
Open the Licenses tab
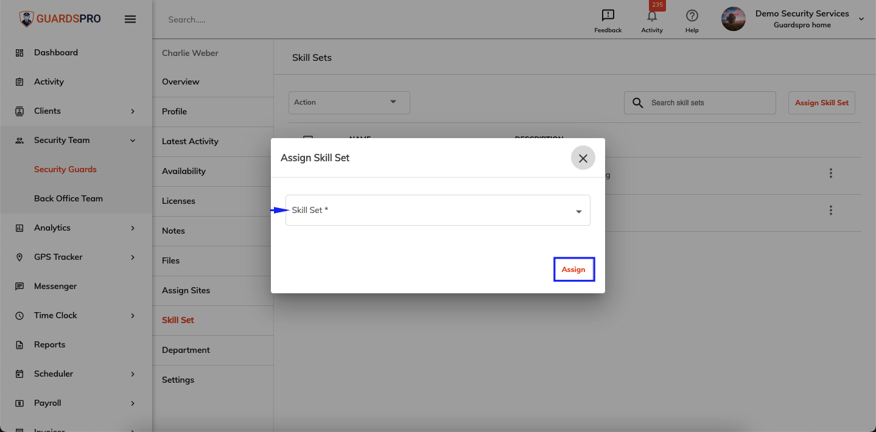click(x=213, y=201)
